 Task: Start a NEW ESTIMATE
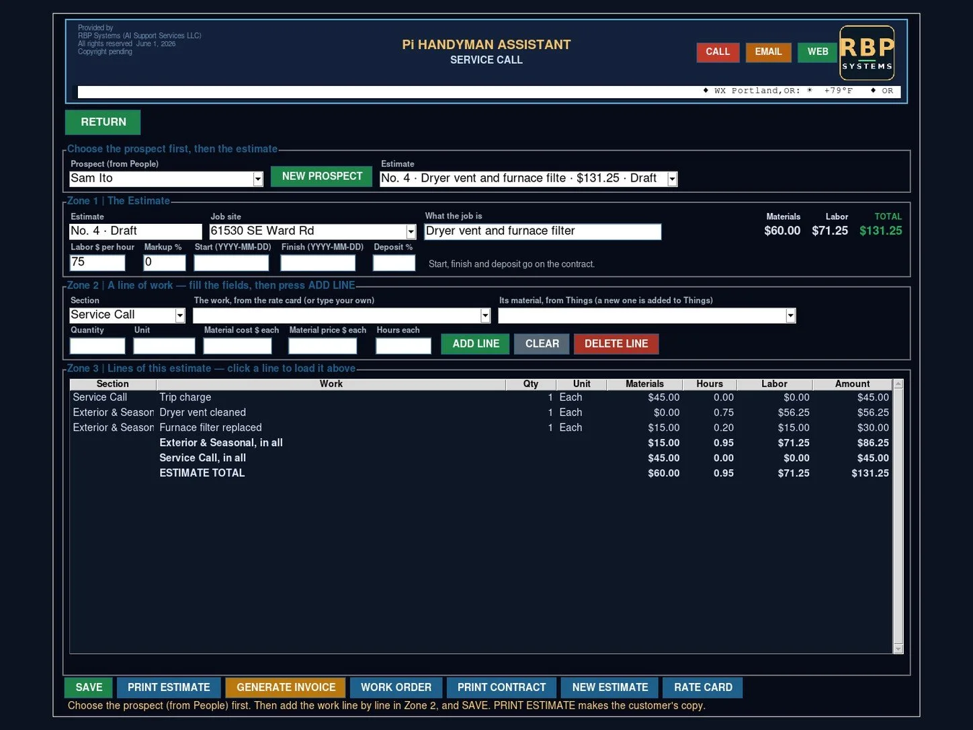[610, 687]
